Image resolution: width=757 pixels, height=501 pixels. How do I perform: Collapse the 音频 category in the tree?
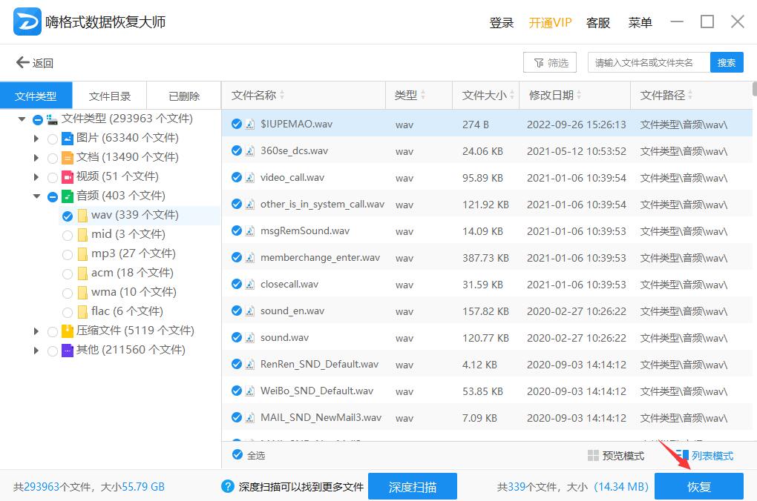point(37,196)
